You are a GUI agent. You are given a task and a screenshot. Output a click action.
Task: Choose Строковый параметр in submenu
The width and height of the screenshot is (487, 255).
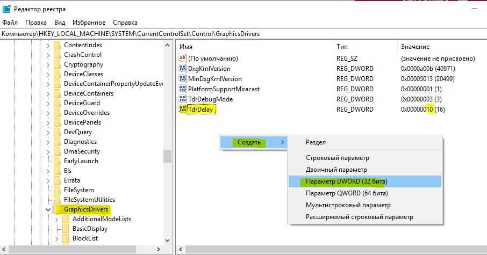(x=365, y=158)
